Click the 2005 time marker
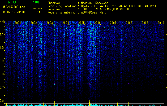 click(x=82, y=23)
